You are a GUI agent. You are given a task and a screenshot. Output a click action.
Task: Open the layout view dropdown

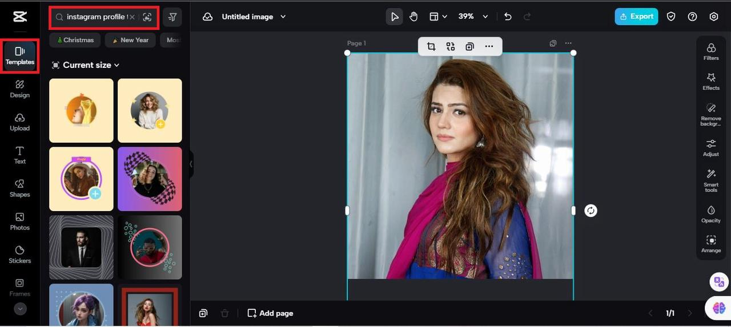(438, 17)
